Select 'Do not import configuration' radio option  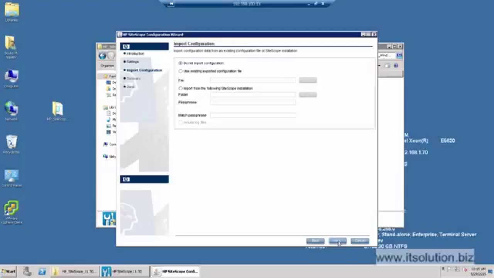[x=201, y=63]
